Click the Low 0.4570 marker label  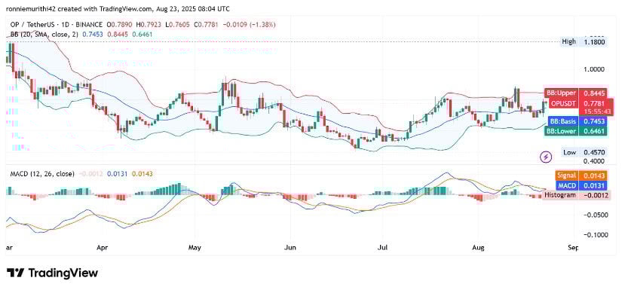tap(585, 152)
